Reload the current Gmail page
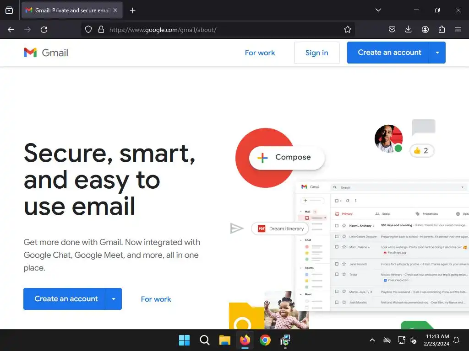The image size is (469, 351). (44, 30)
